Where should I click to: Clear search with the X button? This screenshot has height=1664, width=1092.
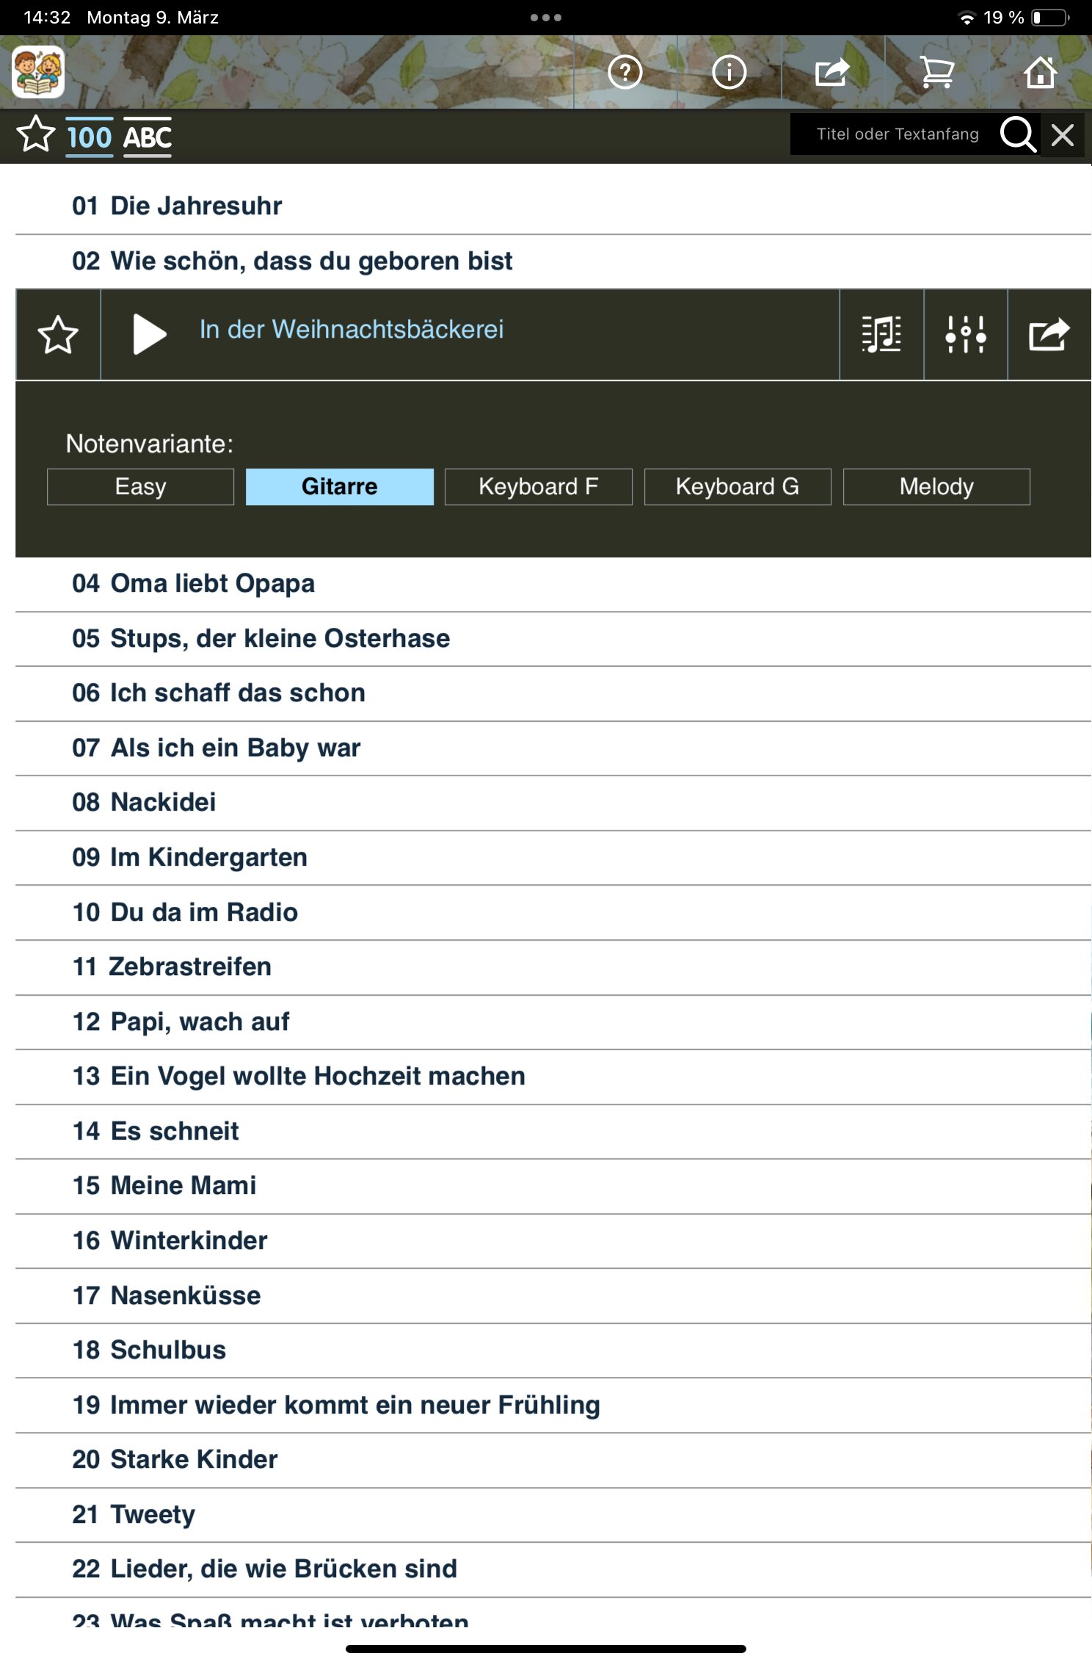(1062, 135)
